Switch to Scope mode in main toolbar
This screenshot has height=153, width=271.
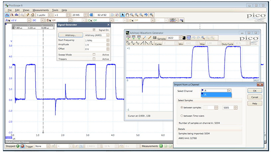(x=7, y=15)
